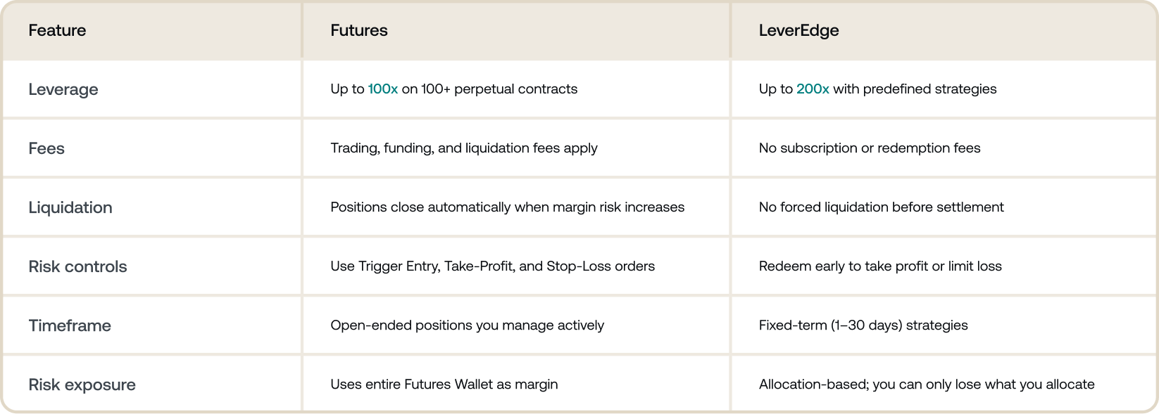Click 'Positions close automatically' text cell
Screen dimensions: 1159x414
(x=507, y=207)
